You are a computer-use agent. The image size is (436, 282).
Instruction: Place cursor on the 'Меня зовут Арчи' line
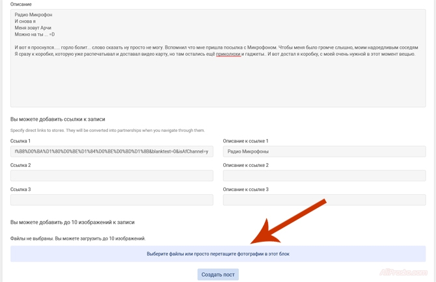pos(33,28)
